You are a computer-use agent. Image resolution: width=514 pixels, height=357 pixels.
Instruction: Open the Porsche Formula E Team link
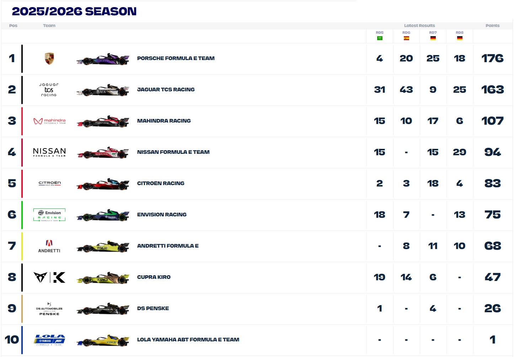point(176,58)
